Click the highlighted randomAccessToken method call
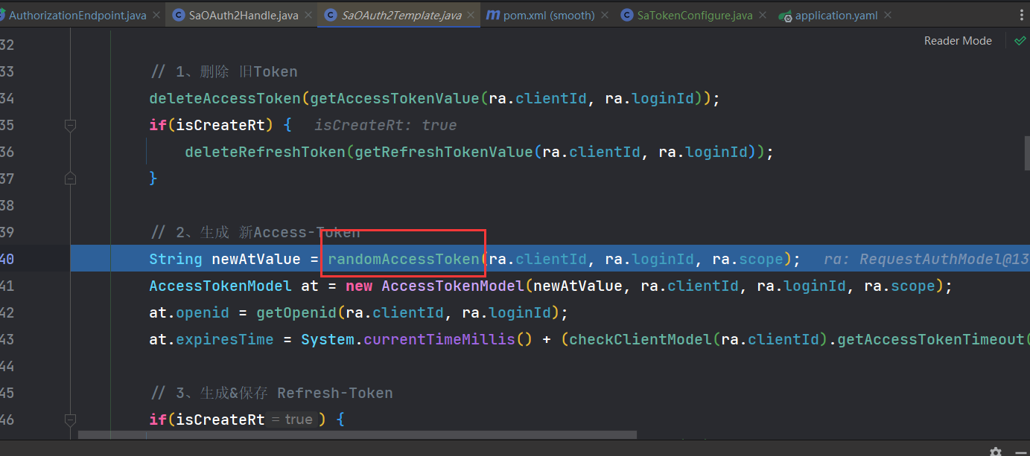1030x456 pixels. tap(403, 258)
